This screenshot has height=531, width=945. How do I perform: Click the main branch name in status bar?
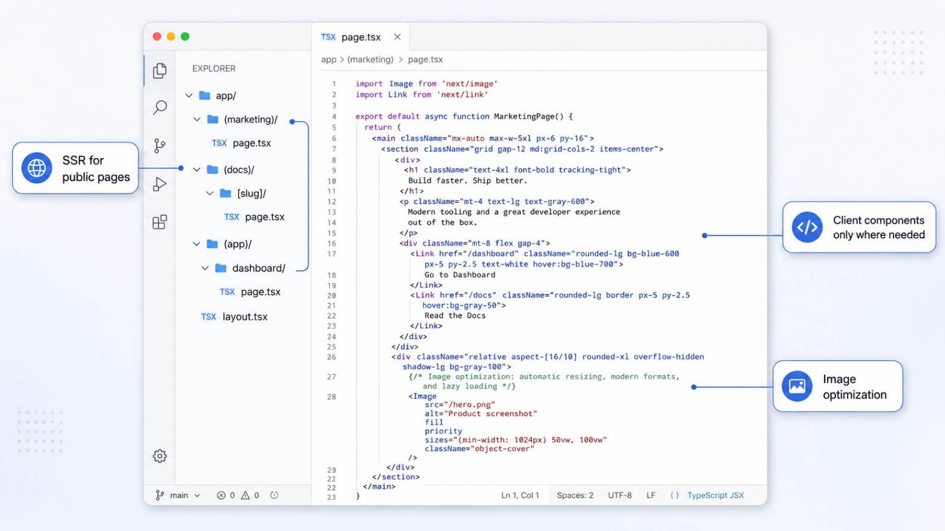coord(179,495)
